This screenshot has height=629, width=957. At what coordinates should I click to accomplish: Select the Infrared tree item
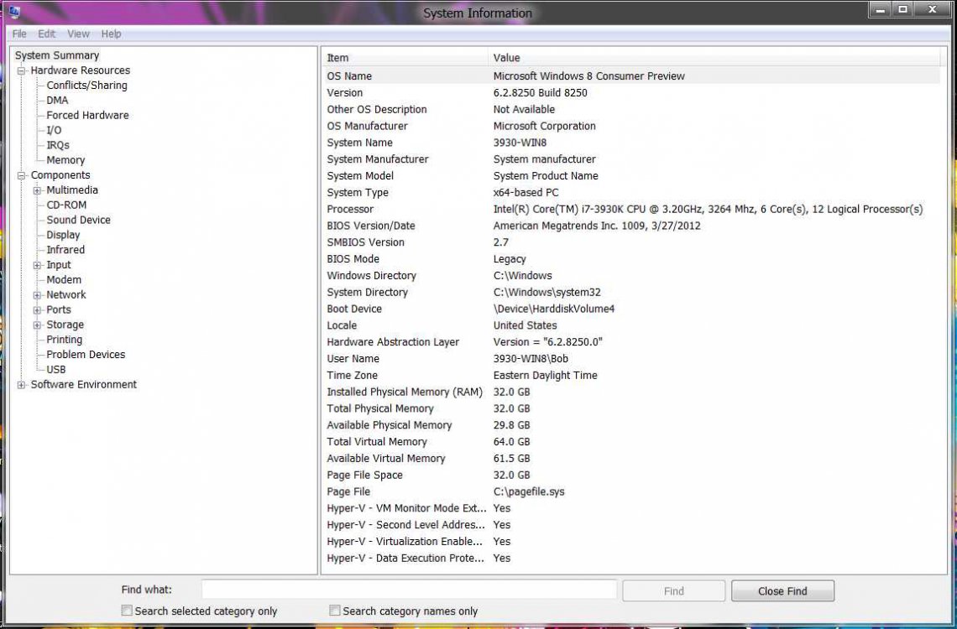coord(65,250)
